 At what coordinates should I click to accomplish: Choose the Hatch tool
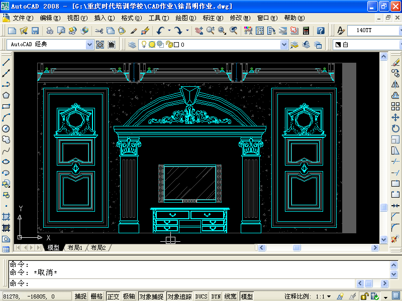coord(7,217)
